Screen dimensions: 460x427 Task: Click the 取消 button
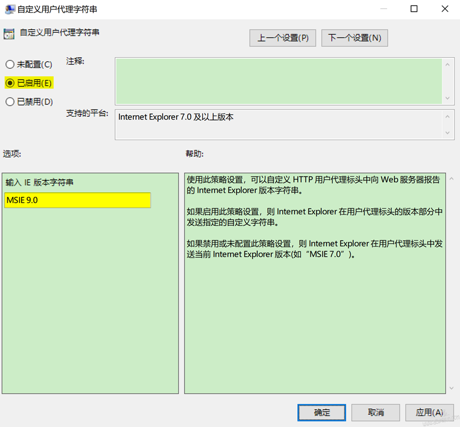376,413
